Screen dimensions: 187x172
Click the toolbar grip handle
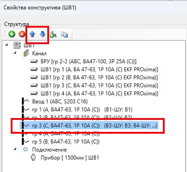[5, 34]
